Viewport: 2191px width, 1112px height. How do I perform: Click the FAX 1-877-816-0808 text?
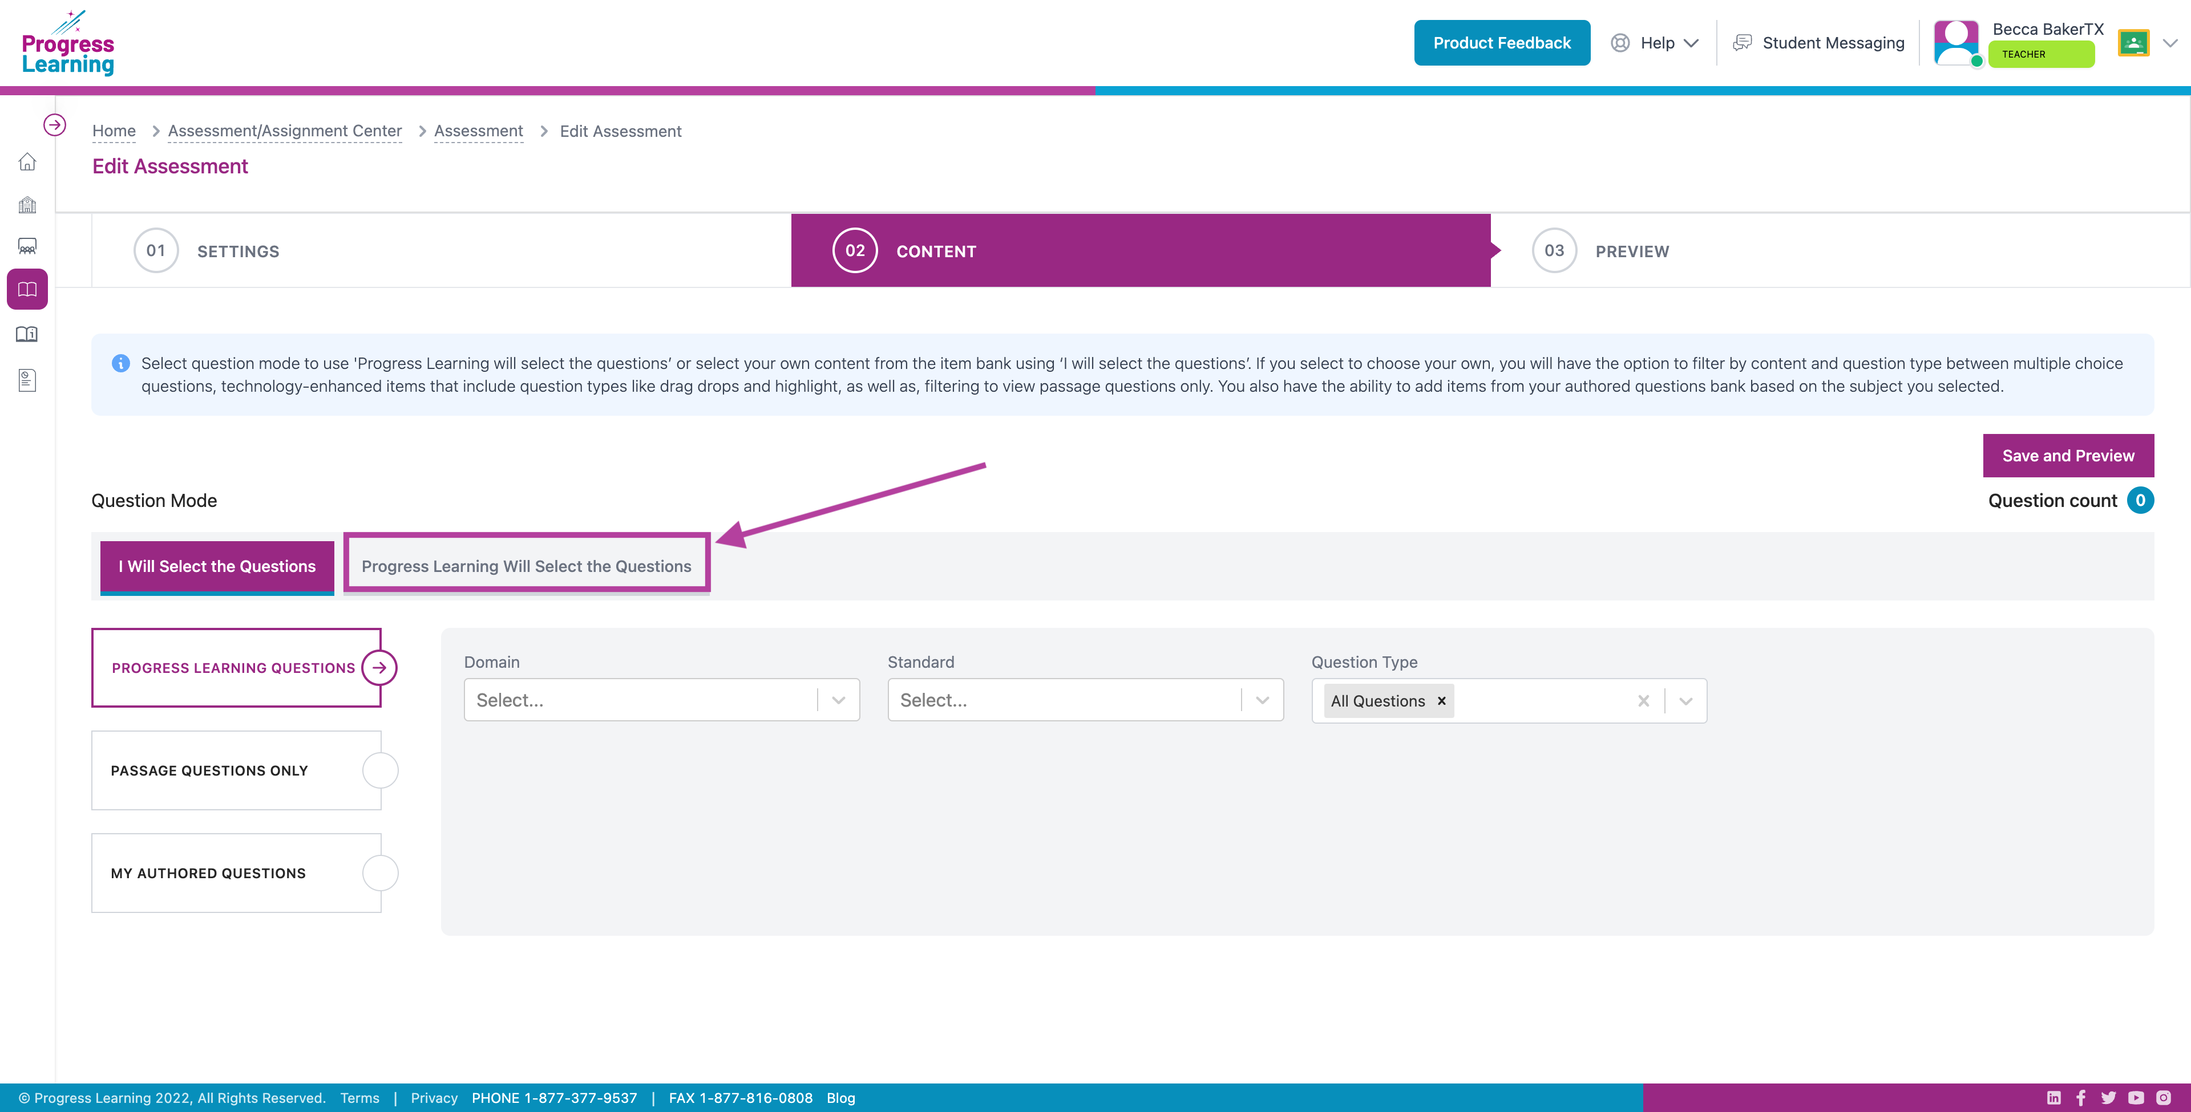point(741,1098)
